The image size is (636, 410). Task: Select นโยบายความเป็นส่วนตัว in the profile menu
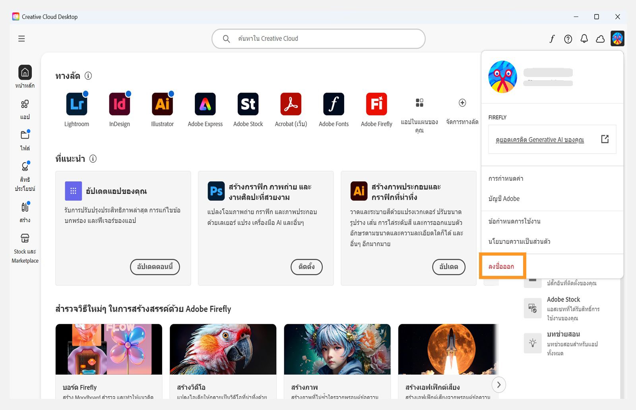519,241
